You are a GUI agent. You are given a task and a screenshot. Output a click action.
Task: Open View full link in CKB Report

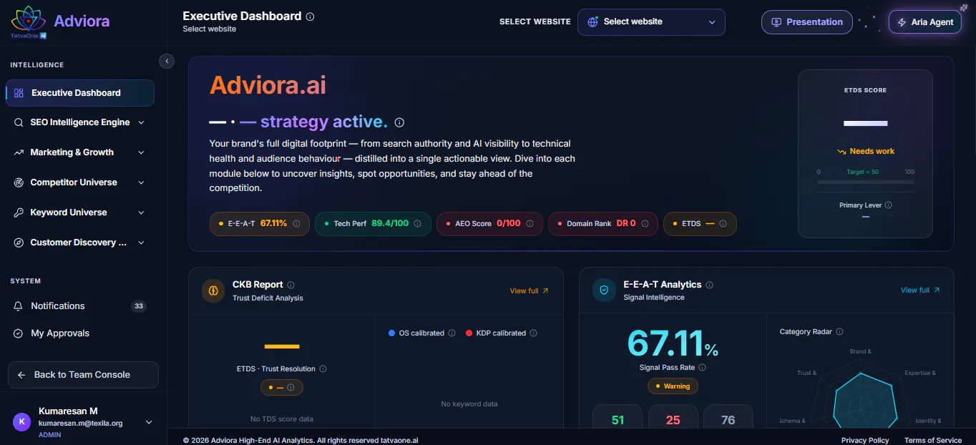point(530,291)
